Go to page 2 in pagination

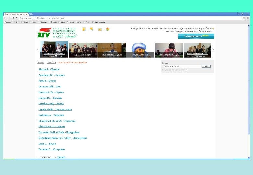[56, 157]
